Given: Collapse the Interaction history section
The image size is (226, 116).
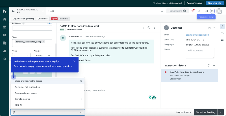Looking at the screenshot, I should [x=214, y=65].
